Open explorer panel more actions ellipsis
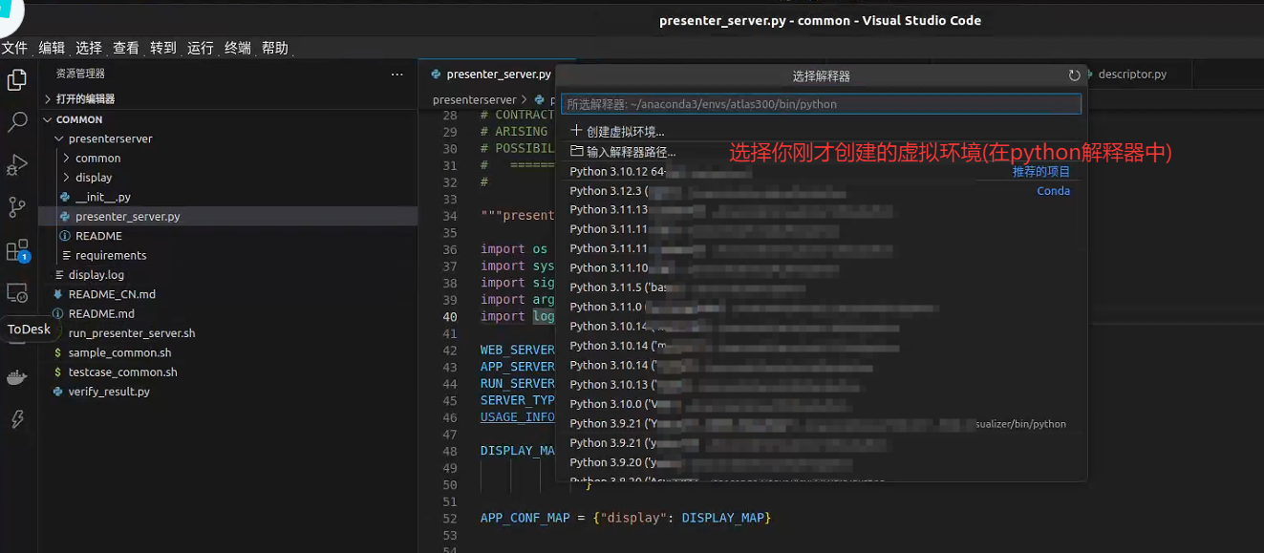 coord(397,74)
